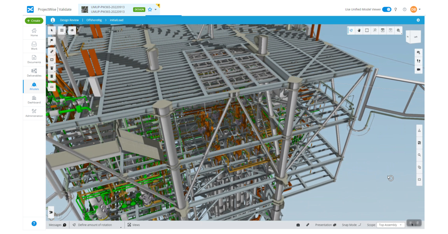Star the UMUP-PW365 project as favorite
This screenshot has width=448, height=234.
pos(150,9)
